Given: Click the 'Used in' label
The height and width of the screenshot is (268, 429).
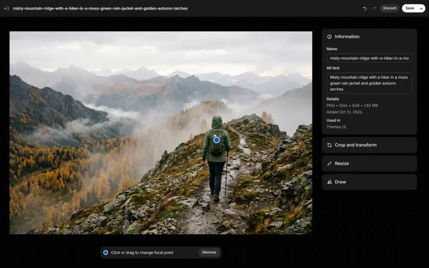Looking at the screenshot, I should (x=333, y=120).
